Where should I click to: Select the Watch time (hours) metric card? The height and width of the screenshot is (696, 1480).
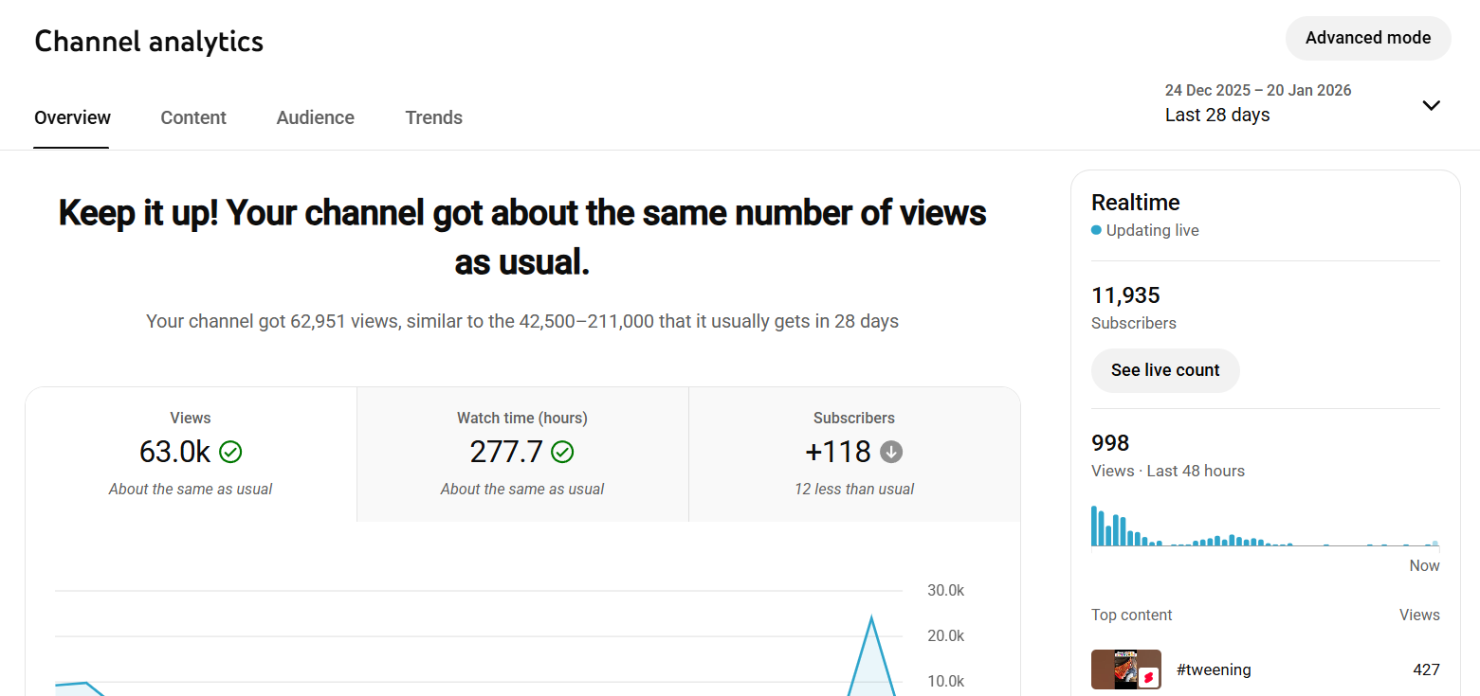pos(522,455)
